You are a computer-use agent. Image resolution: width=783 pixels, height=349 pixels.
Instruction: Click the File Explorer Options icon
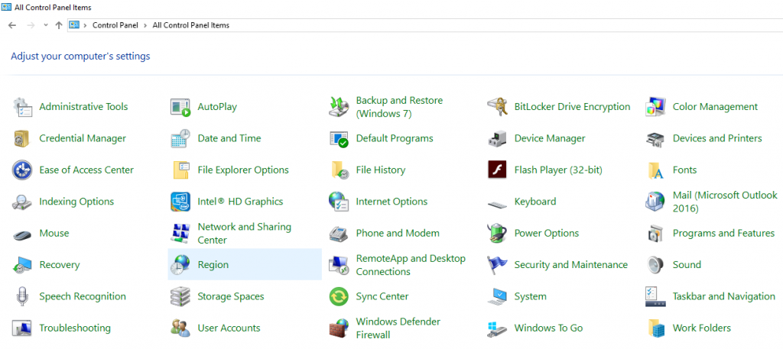[180, 170]
